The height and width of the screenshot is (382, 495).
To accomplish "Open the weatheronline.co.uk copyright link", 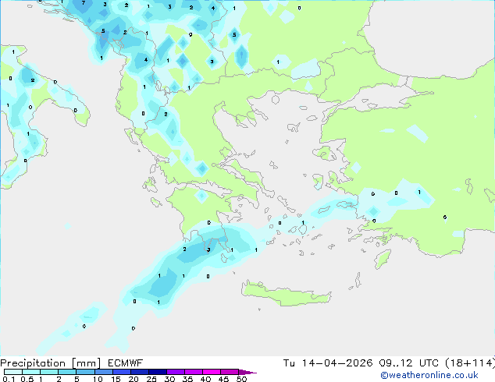I will click(x=429, y=375).
